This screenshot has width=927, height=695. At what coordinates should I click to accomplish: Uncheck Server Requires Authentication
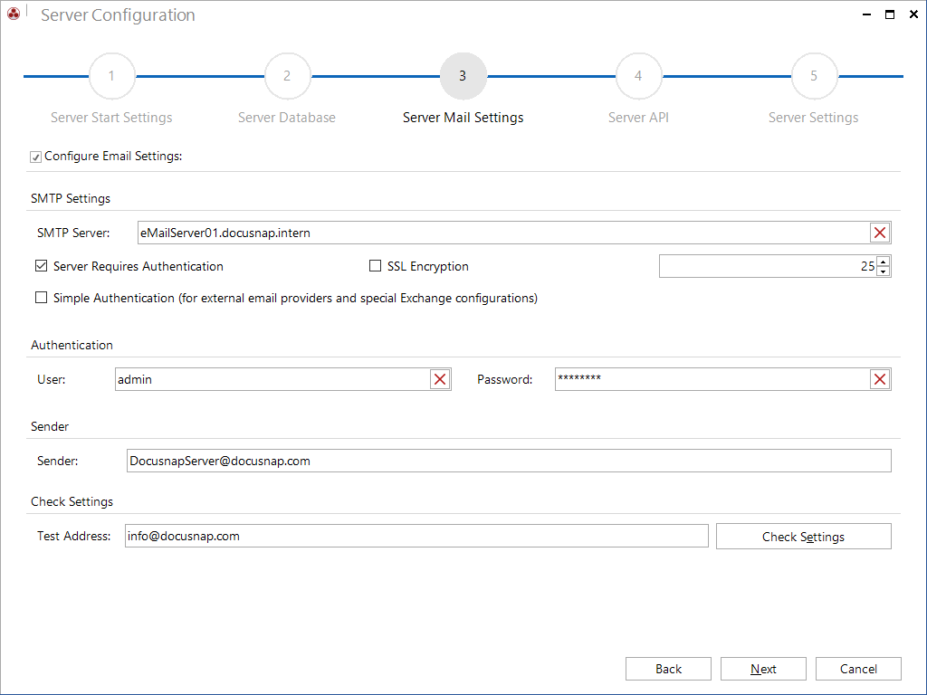pos(41,266)
